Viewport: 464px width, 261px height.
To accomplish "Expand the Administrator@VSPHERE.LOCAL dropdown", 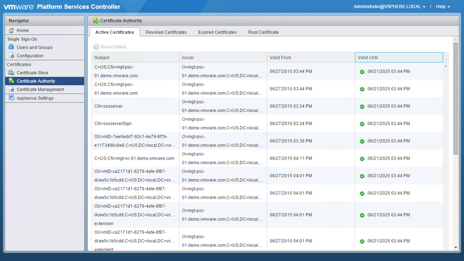I will click(x=389, y=7).
